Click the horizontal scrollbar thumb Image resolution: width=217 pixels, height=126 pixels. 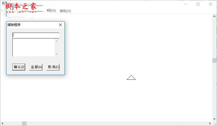[24, 123]
